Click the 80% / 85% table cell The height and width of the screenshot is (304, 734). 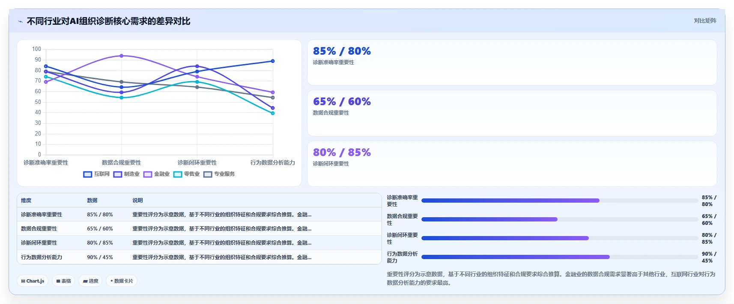tap(100, 243)
